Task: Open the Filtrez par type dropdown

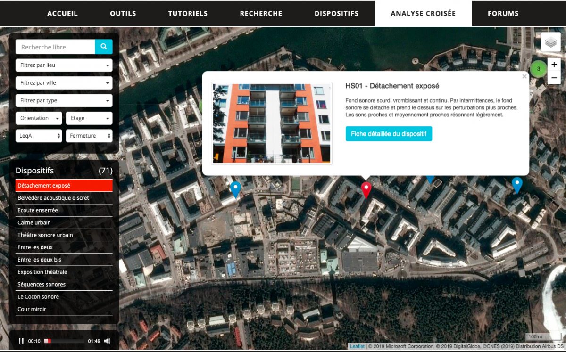Action: pos(64,100)
